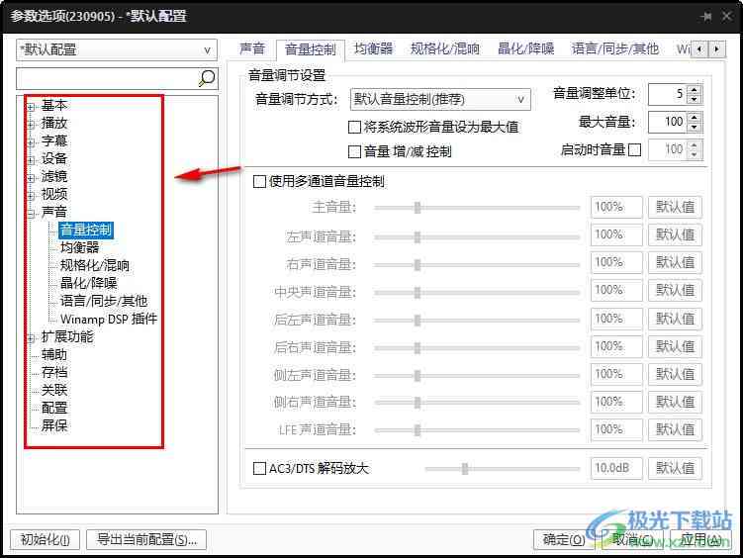Click the 应用(A) button

[700, 539]
